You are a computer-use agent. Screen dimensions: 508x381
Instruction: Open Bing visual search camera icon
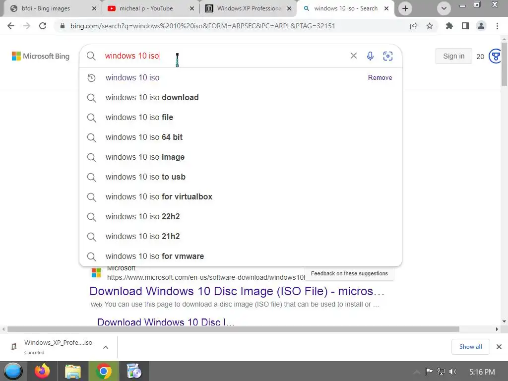(x=388, y=56)
